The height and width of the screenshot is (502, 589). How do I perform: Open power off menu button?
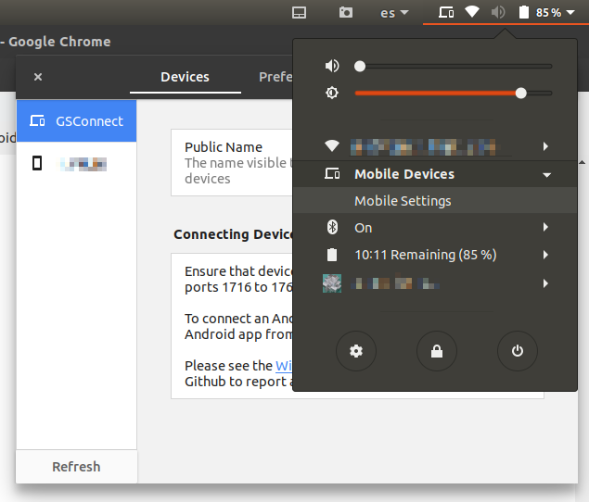[x=518, y=351]
